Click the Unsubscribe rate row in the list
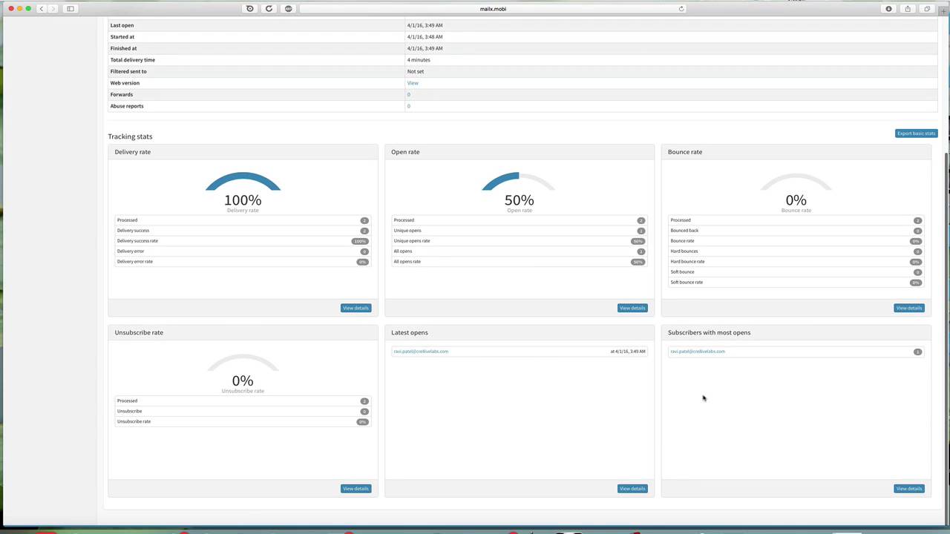This screenshot has width=950, height=534. 243,422
